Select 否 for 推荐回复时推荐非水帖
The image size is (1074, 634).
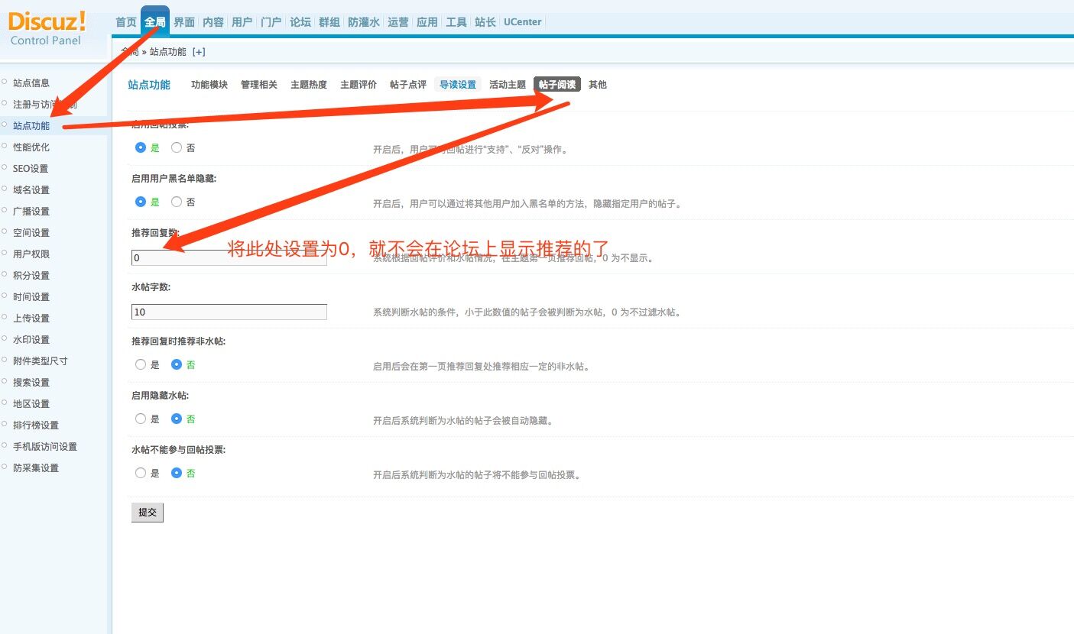177,365
